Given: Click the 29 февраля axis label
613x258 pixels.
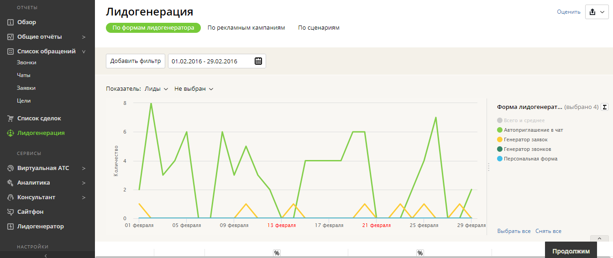Looking at the screenshot, I should click(x=471, y=225).
